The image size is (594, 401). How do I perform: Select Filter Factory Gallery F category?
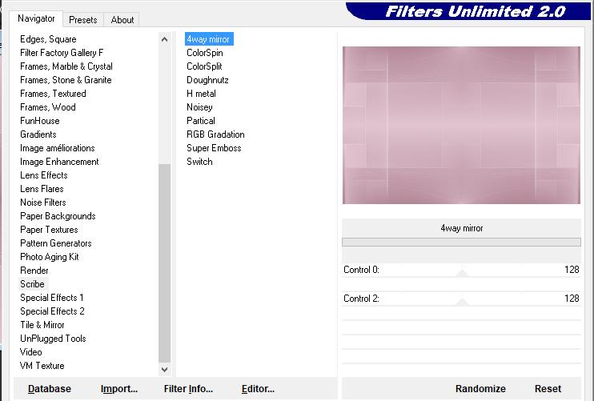click(62, 53)
